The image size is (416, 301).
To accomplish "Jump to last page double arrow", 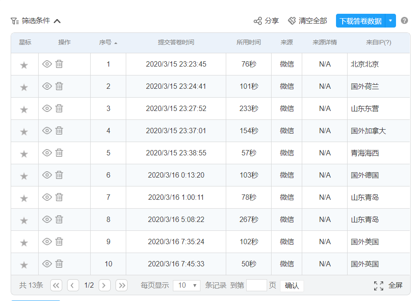I will coord(121,285).
